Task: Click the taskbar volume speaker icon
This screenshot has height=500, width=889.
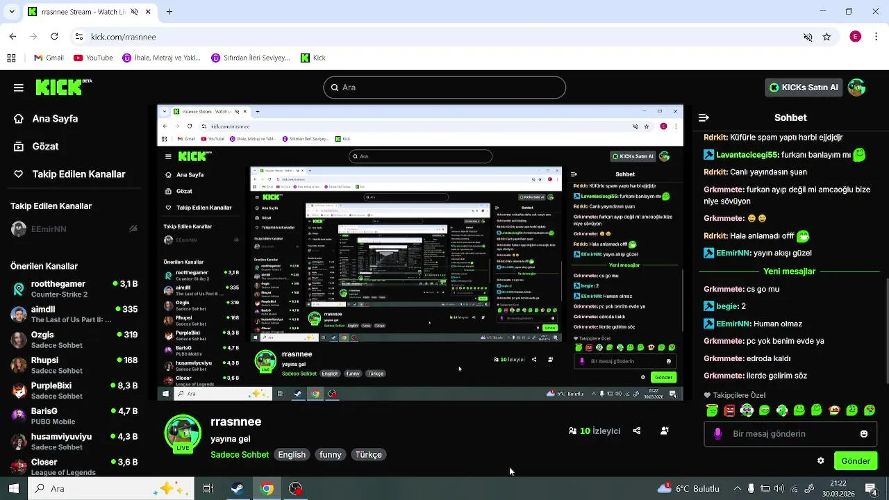Action: coord(779,489)
